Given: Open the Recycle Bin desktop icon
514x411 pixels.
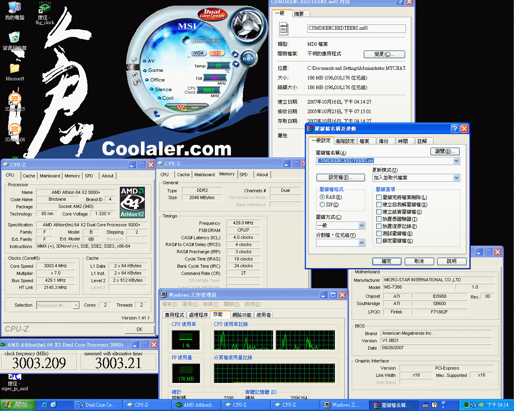Looking at the screenshot, I should (x=14, y=38).
